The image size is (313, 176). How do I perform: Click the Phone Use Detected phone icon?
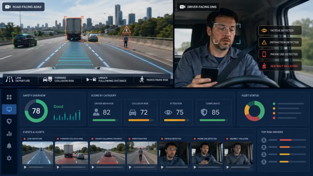(264, 54)
